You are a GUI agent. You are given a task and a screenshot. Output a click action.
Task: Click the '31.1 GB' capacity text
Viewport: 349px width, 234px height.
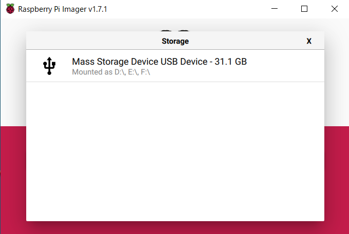(231, 62)
